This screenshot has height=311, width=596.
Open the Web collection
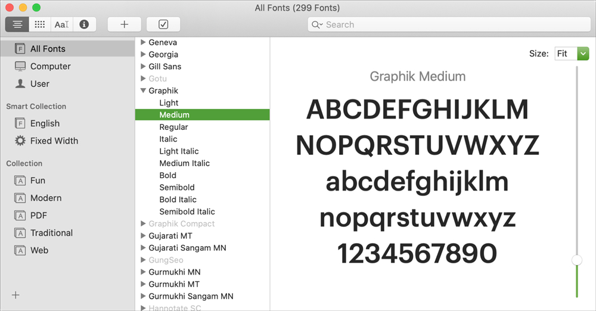[39, 251]
